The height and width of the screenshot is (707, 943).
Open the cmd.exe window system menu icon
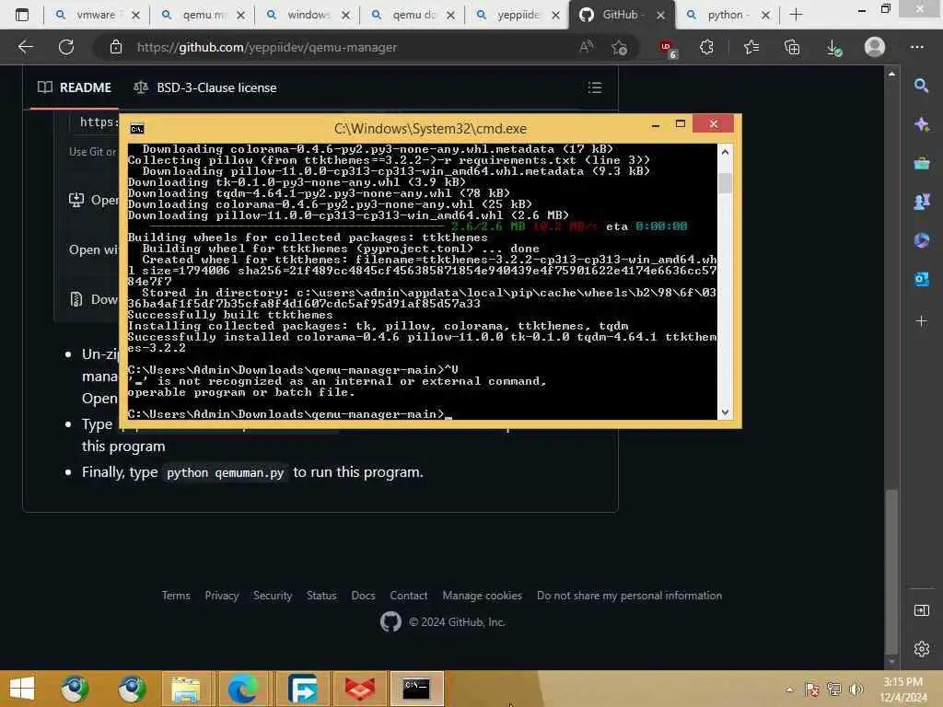137,128
